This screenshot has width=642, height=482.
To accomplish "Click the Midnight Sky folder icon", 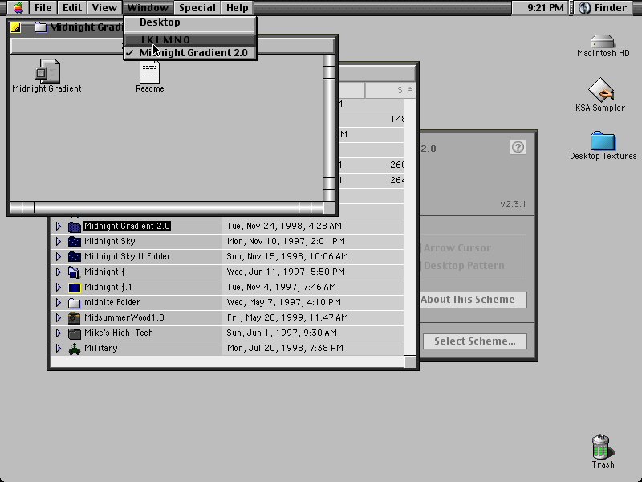I will 74,242.
